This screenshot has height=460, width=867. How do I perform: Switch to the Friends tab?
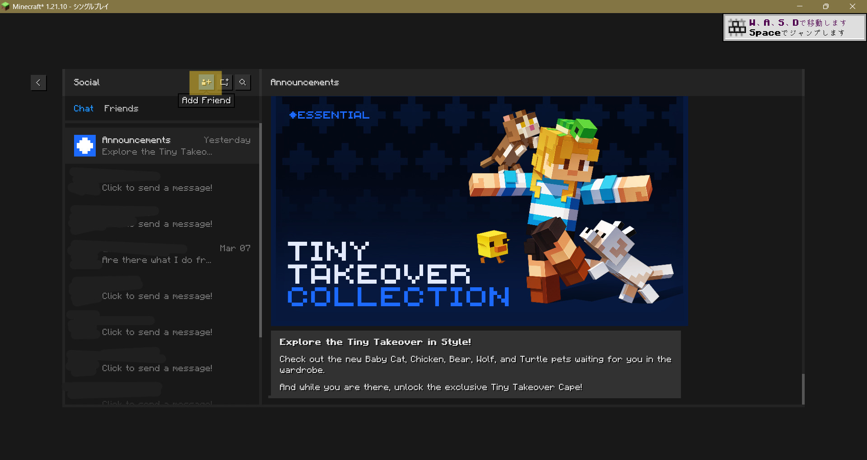(121, 109)
